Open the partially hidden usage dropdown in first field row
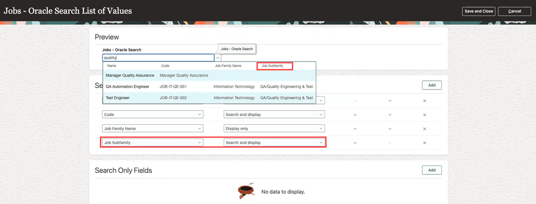The width and height of the screenshot is (536, 204). (321, 101)
